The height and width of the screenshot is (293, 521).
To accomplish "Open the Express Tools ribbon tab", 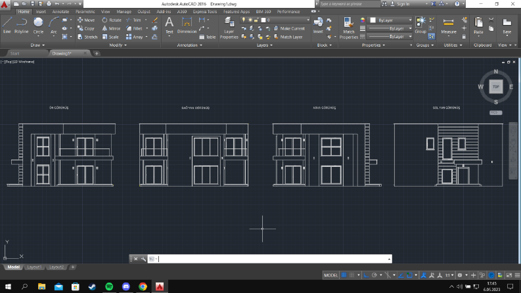I will 205,12.
